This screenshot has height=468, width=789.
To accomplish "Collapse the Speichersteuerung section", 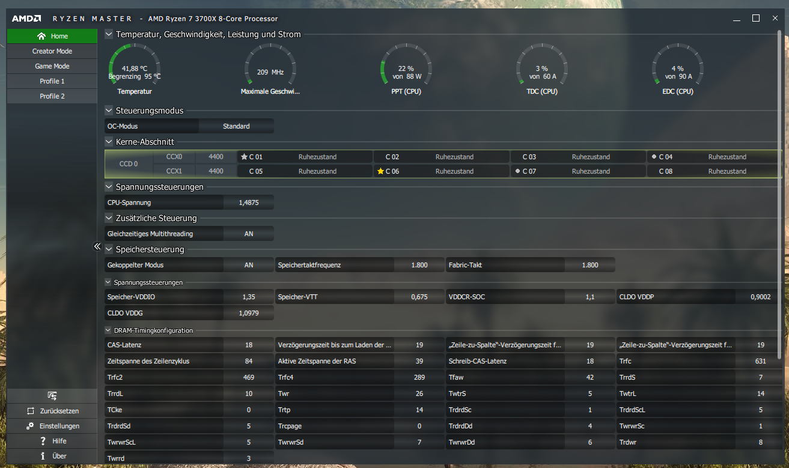I will click(109, 249).
